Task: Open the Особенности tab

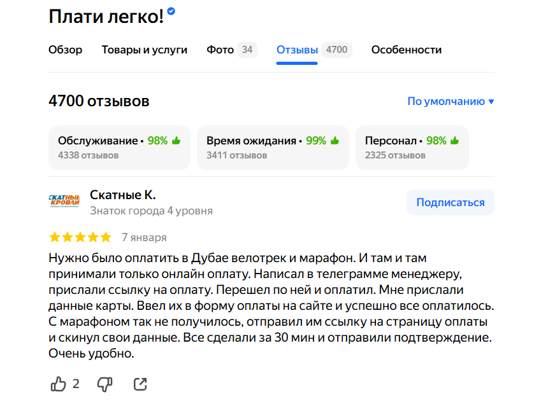Action: click(x=406, y=50)
